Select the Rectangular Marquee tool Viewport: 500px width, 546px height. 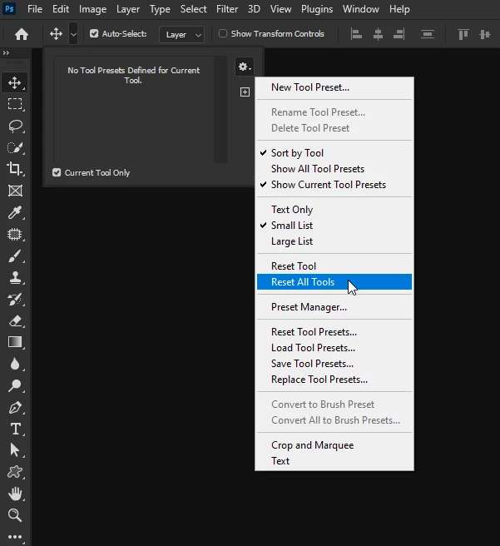tap(15, 104)
